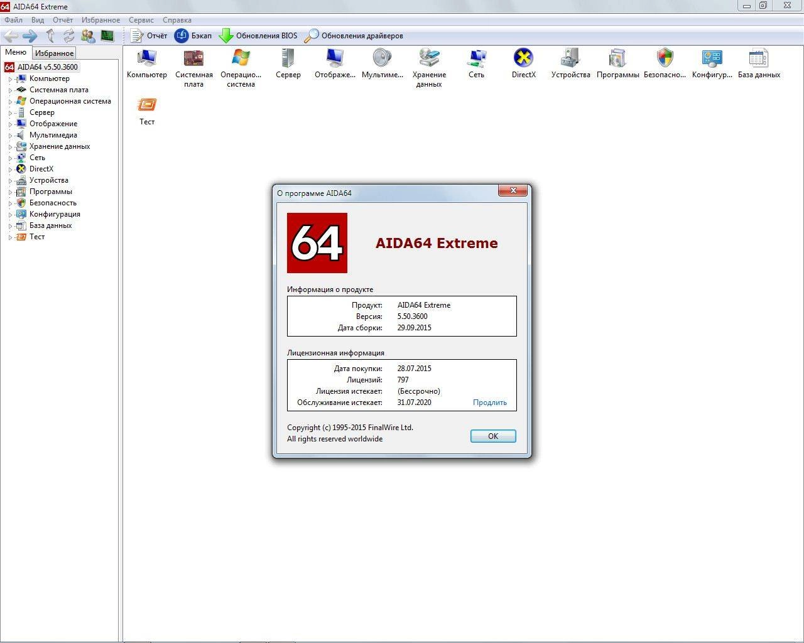Click the Бэкап backup toolbar button

(193, 36)
